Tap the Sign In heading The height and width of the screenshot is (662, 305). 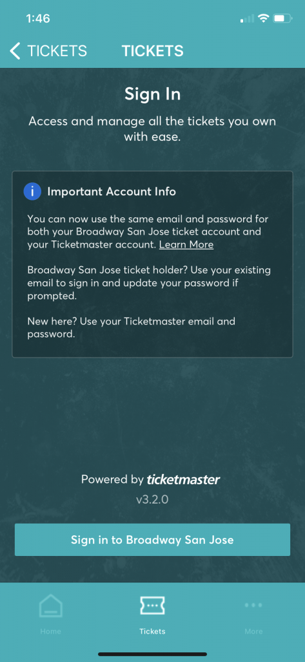(152, 94)
